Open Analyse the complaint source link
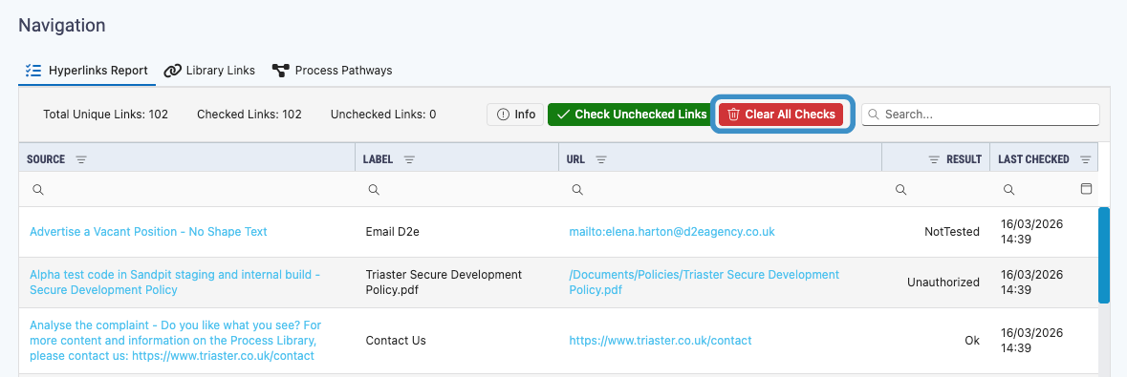1127x377 pixels. pyautogui.click(x=175, y=341)
